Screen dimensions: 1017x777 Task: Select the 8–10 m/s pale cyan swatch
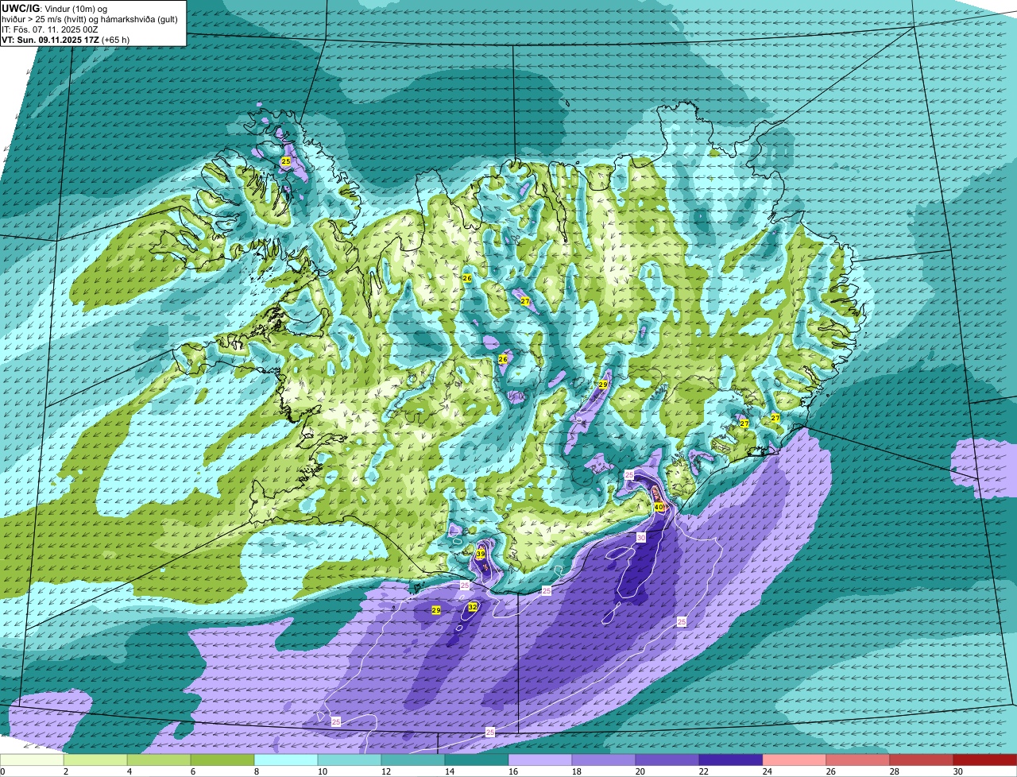coord(286,760)
